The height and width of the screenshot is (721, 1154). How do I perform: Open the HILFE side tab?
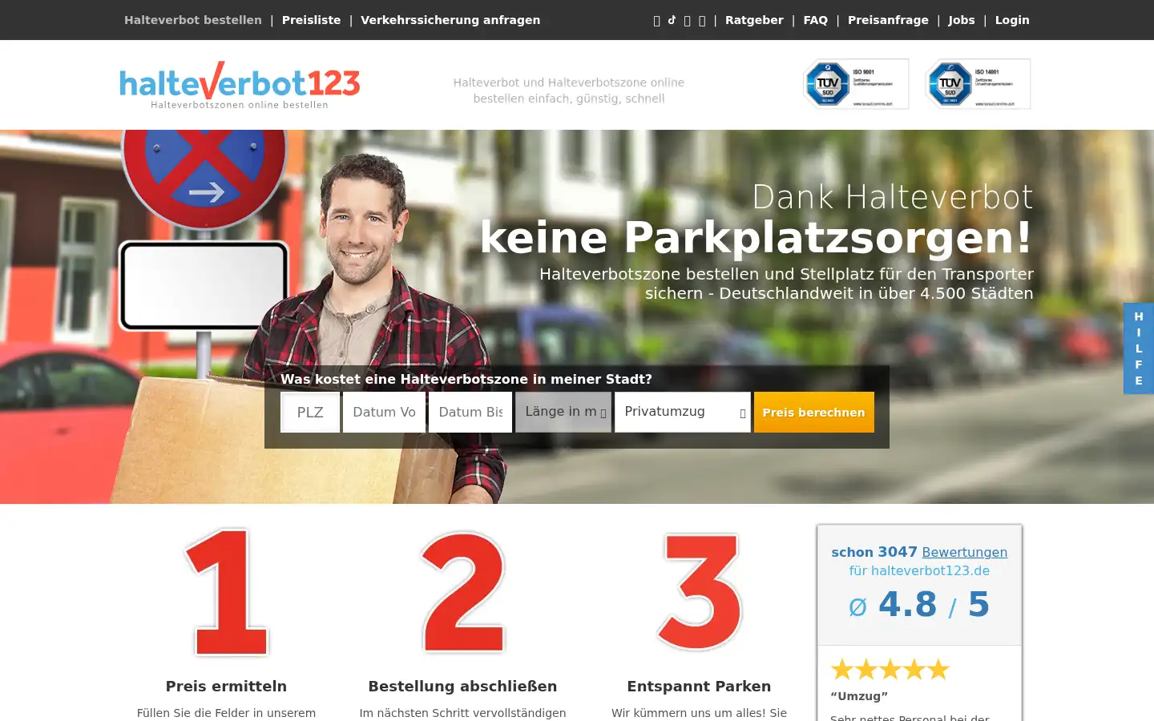(x=1139, y=348)
